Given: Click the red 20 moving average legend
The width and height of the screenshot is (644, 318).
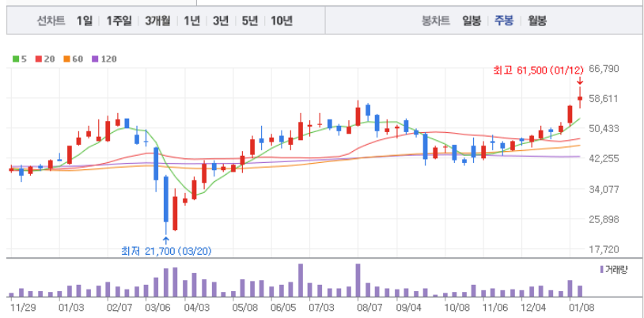Looking at the screenshot, I should pyautogui.click(x=45, y=59).
